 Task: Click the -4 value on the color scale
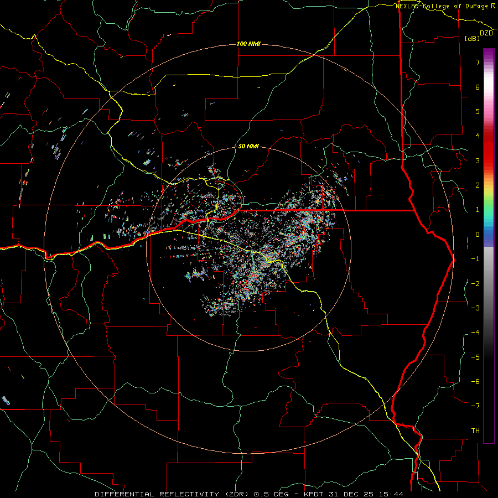(x=475, y=333)
